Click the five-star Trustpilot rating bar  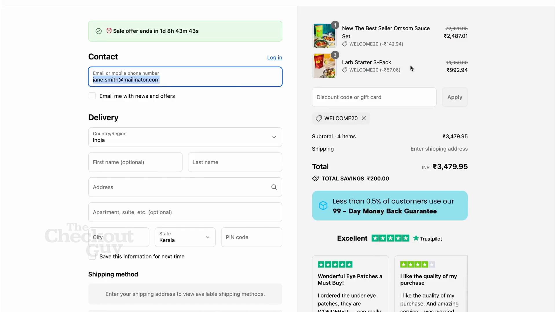(x=390, y=238)
